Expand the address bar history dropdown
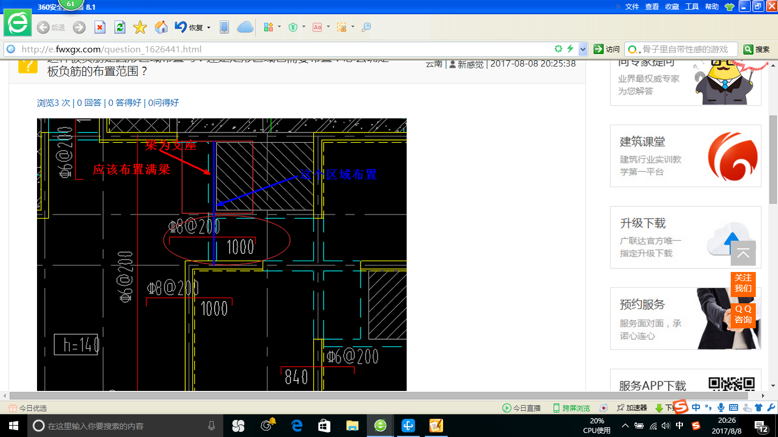 coord(583,50)
